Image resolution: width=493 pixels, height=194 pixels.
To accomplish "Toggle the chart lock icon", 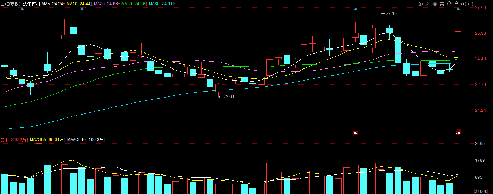I will [456, 4].
